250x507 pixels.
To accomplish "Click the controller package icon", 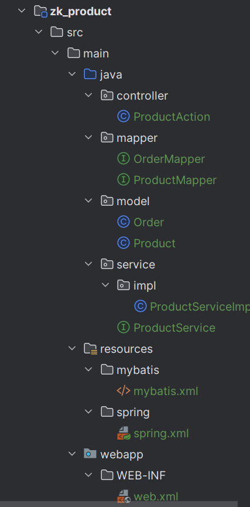I will 107,96.
